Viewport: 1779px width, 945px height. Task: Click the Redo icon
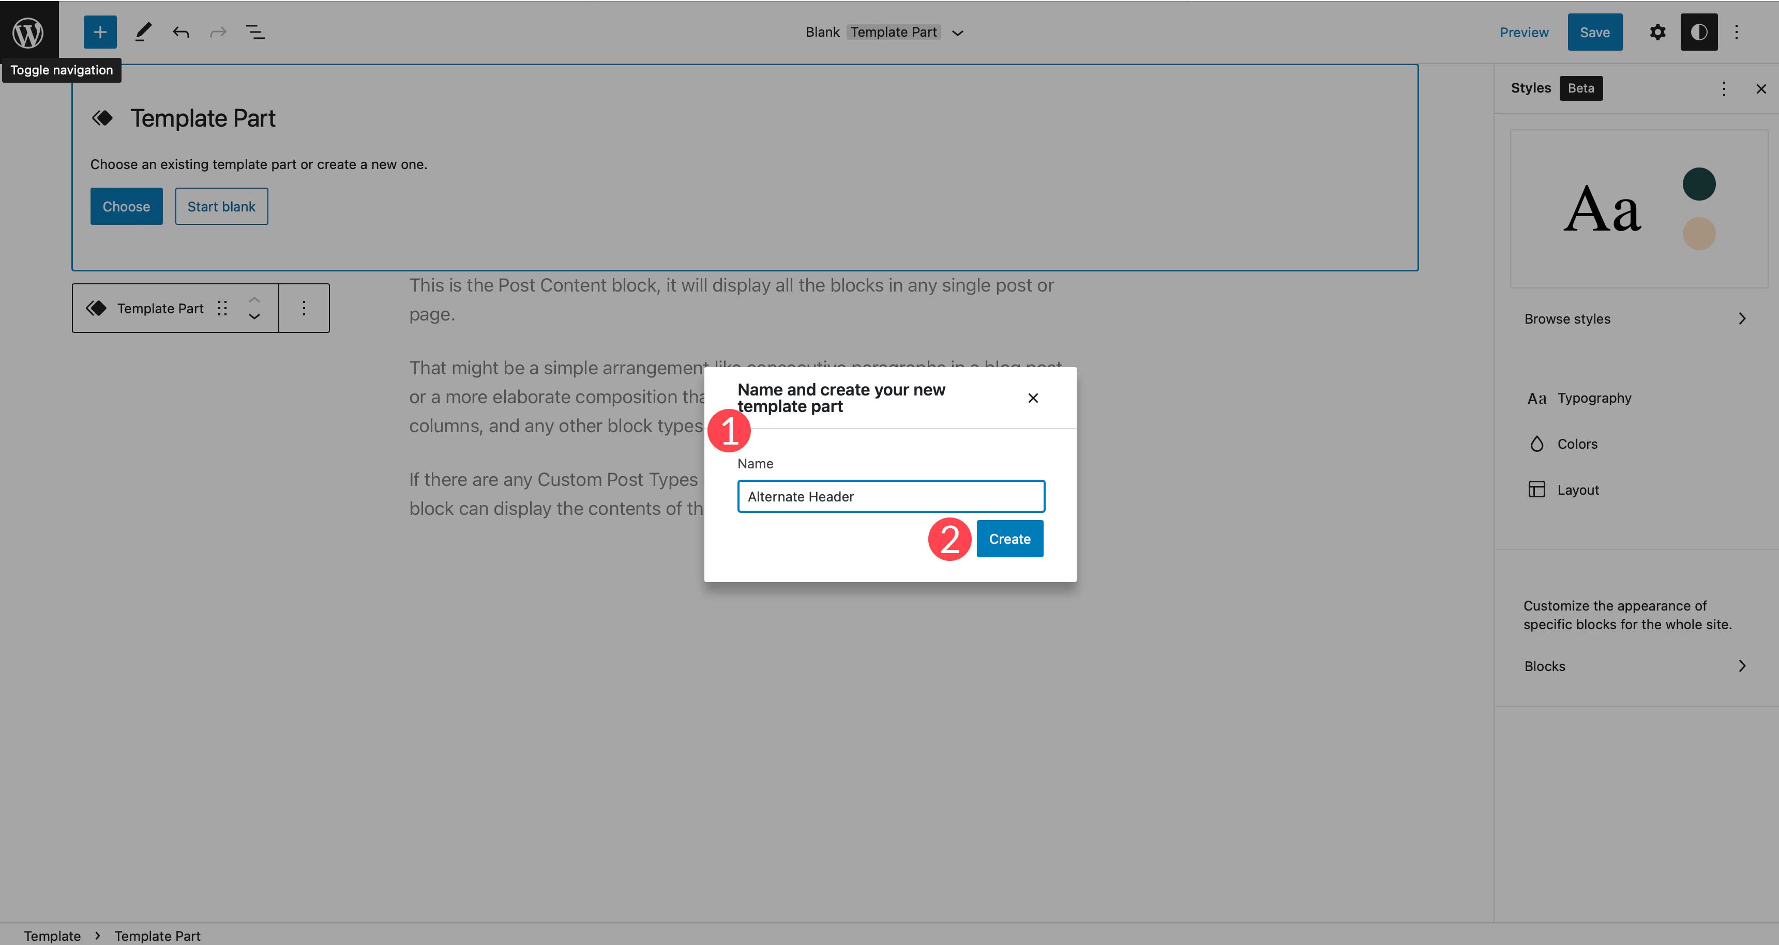click(x=218, y=32)
